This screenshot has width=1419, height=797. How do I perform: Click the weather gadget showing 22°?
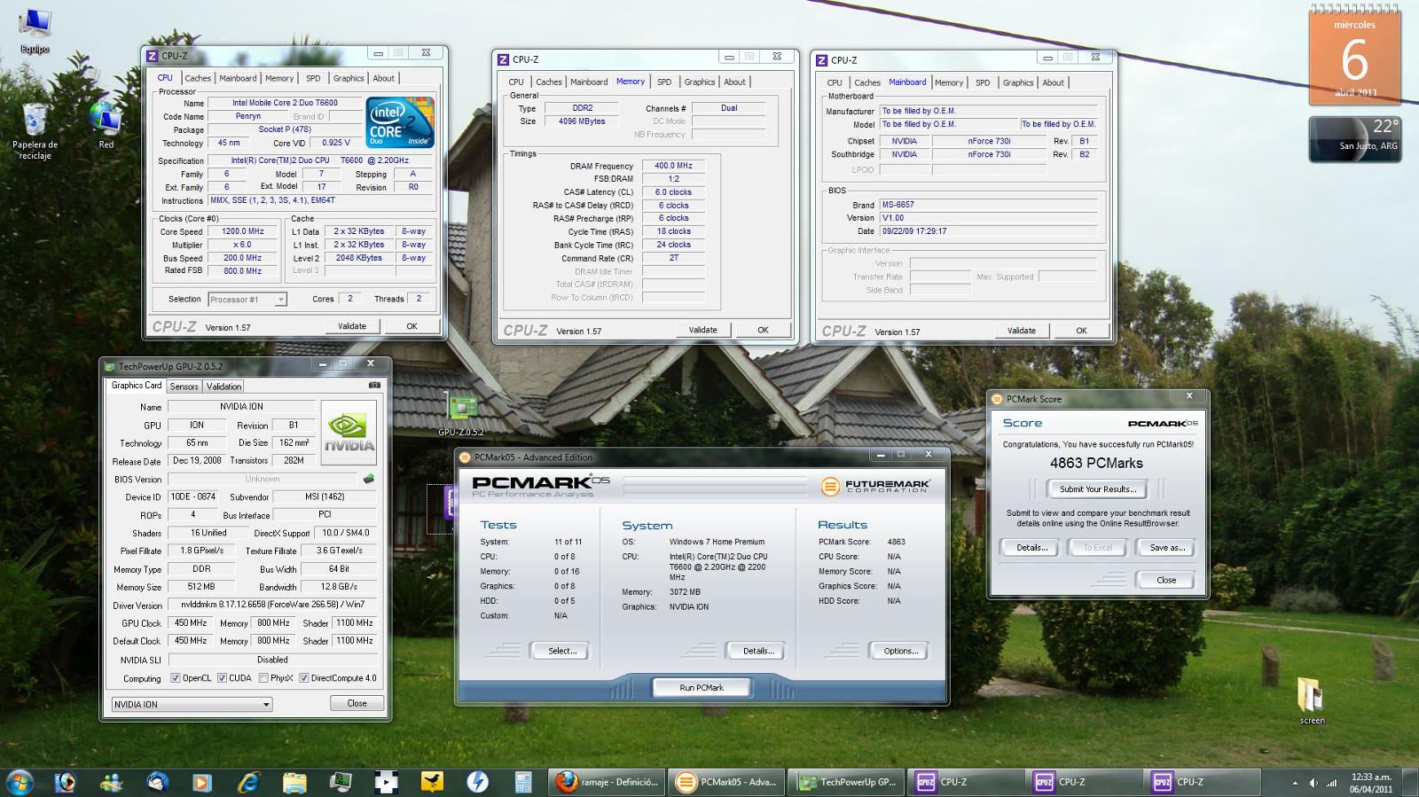(1354, 139)
